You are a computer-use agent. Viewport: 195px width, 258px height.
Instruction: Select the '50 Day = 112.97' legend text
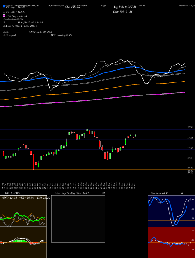coord(16,11)
